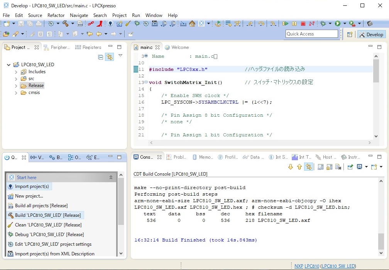Open the Project panel view menu arrow
389x270 pixels.
point(120,55)
